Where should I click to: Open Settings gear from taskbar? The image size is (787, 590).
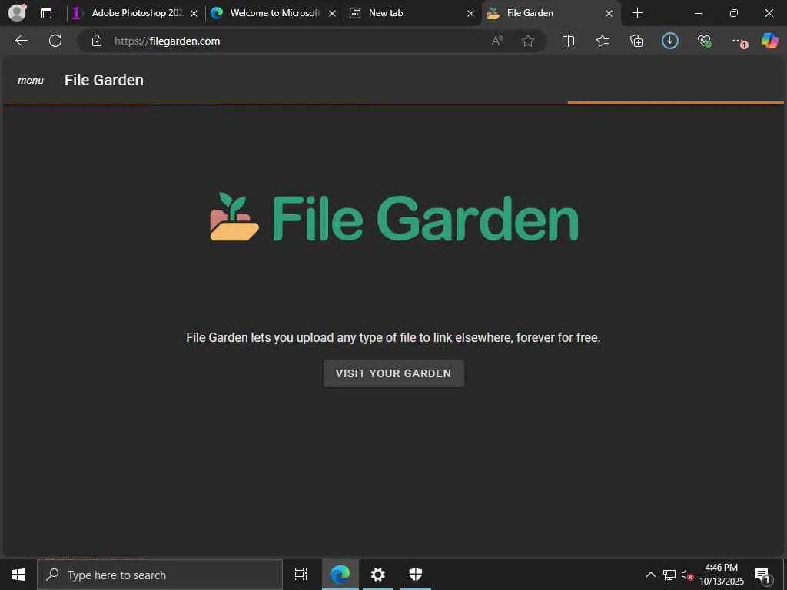tap(378, 575)
